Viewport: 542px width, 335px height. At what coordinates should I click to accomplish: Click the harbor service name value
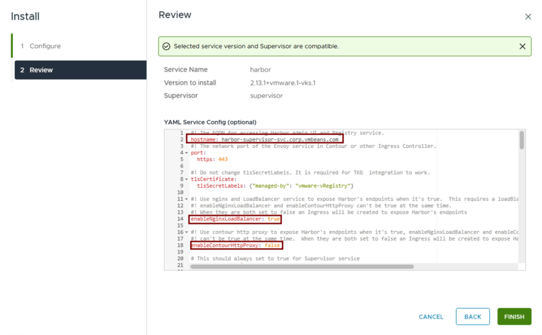tap(260, 70)
